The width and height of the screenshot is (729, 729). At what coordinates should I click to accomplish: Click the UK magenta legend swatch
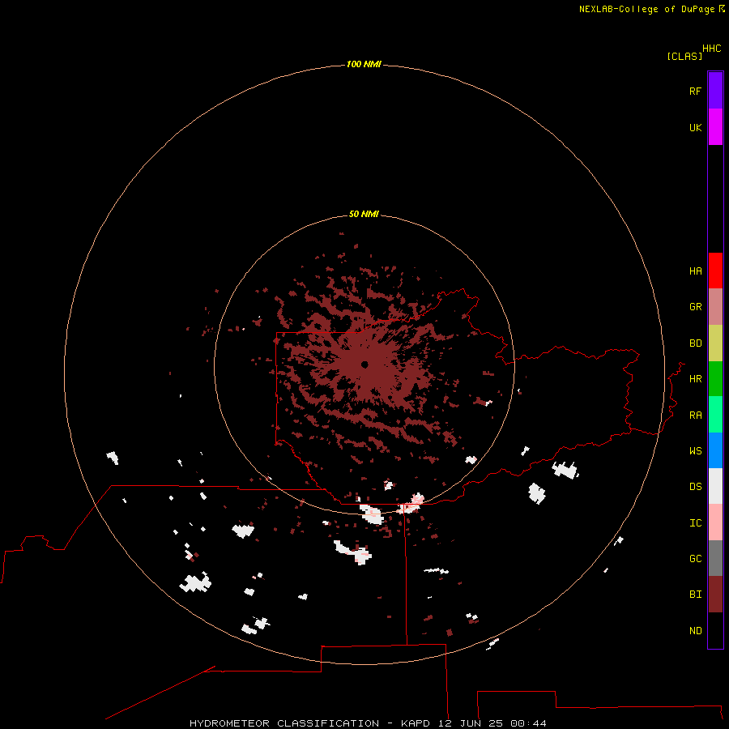tap(715, 127)
